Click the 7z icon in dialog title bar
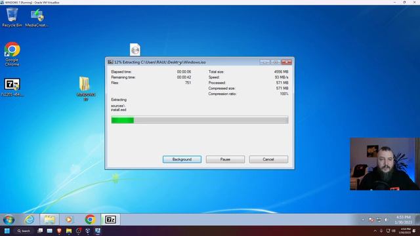This screenshot has width=420, height=236. (x=110, y=62)
